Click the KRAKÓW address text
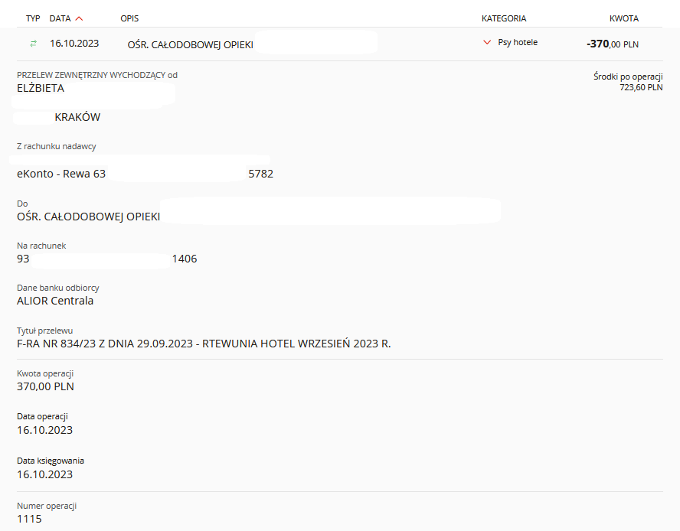Viewport: 680px width, 531px height. pyautogui.click(x=77, y=117)
